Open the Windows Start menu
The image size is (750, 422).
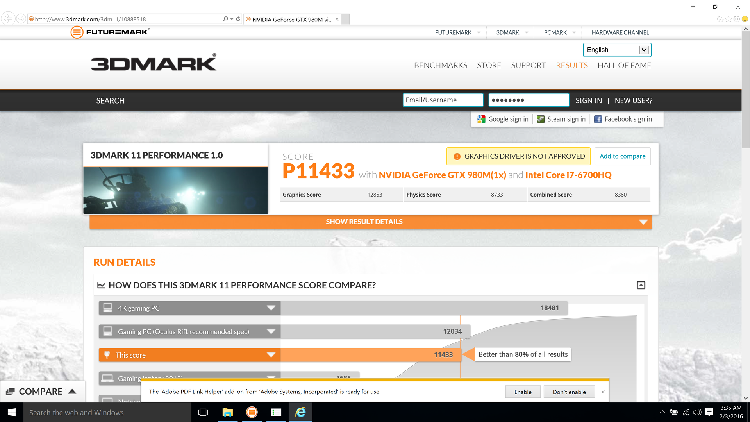coord(12,412)
